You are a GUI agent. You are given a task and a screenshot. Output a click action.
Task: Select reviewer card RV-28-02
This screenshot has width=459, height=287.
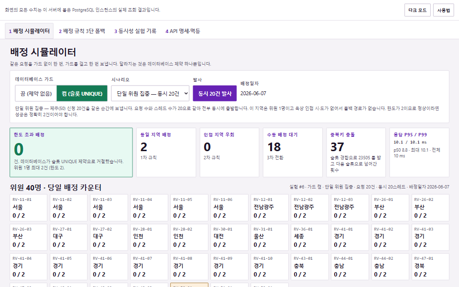(x=189, y=237)
